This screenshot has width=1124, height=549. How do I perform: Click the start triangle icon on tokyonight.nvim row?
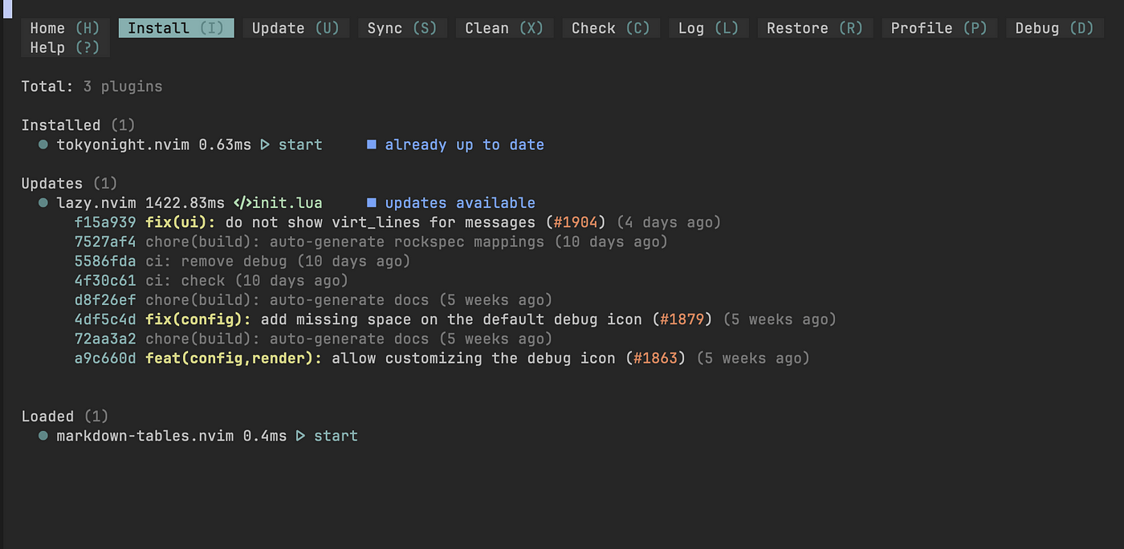coord(266,145)
